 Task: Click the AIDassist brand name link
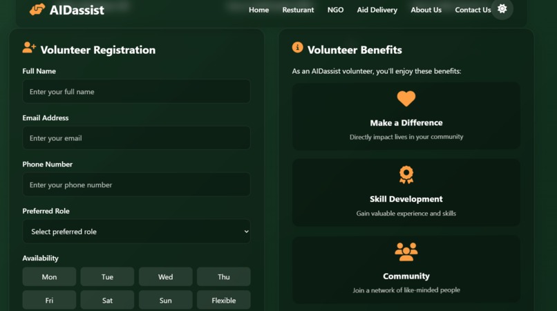(x=77, y=10)
